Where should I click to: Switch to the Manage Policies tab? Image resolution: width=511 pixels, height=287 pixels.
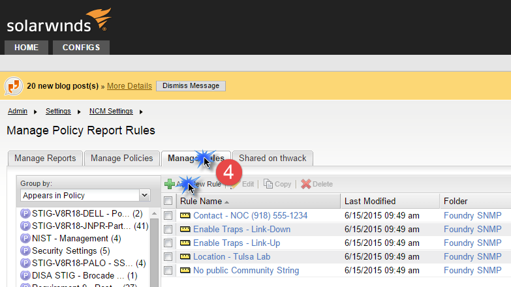point(122,159)
